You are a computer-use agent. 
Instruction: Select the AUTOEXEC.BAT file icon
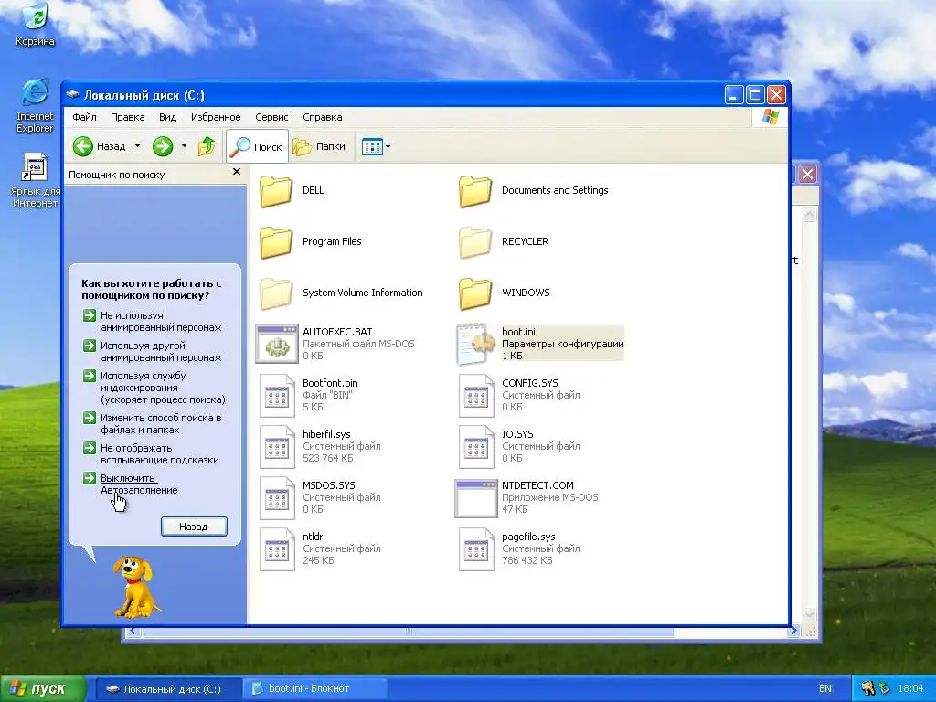[276, 344]
